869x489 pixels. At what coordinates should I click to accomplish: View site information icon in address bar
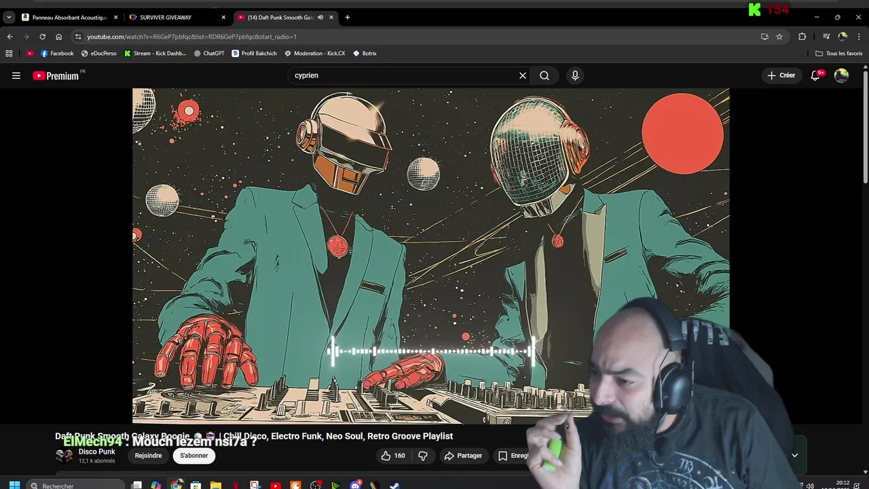click(78, 37)
